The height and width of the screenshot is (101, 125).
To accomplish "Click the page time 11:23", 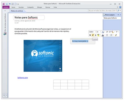I will click(x=16, y=23).
